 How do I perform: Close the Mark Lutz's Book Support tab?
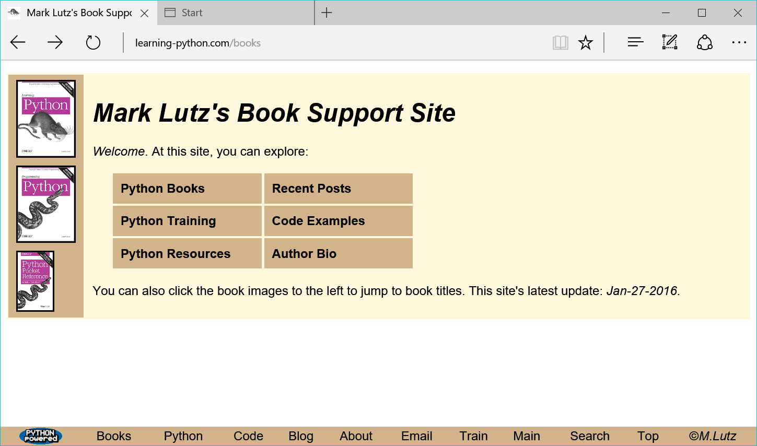(x=145, y=13)
